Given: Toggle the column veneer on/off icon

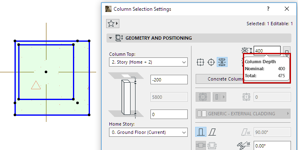Looking at the screenshot, I should point(203,97).
